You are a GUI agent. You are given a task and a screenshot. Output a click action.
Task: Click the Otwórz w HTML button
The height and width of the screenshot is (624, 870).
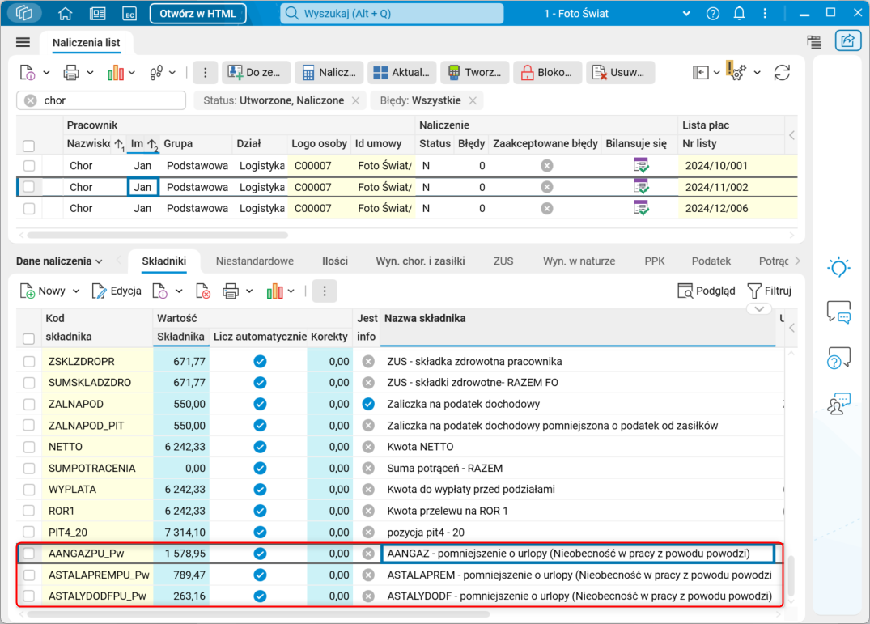click(197, 14)
